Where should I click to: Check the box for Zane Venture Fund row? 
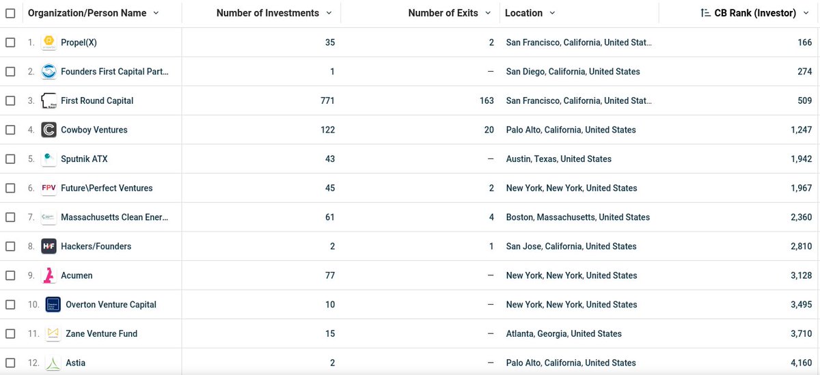click(10, 334)
